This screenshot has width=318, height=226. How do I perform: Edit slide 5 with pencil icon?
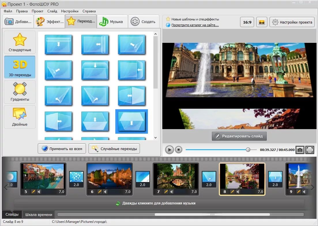33,191
